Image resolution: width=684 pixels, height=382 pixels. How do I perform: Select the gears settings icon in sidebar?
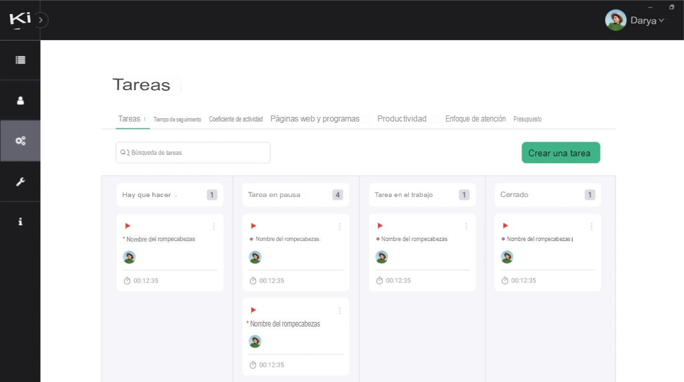[21, 141]
